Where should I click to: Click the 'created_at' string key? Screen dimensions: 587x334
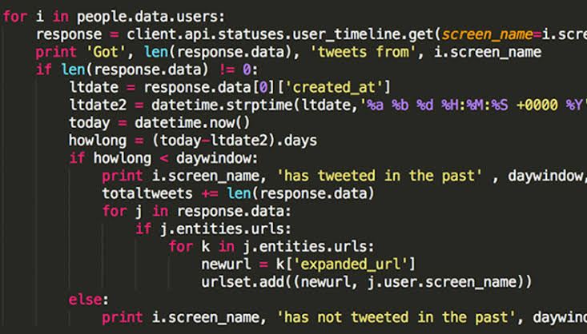(x=333, y=88)
